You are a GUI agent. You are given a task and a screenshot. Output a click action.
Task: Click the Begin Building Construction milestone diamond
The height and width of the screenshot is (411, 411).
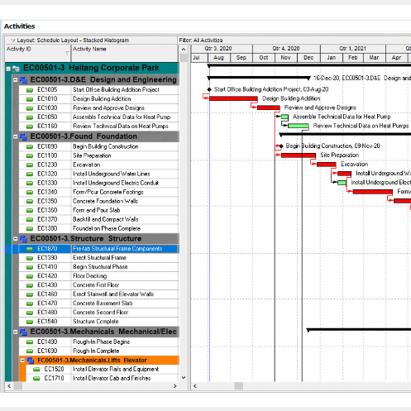[x=281, y=146]
